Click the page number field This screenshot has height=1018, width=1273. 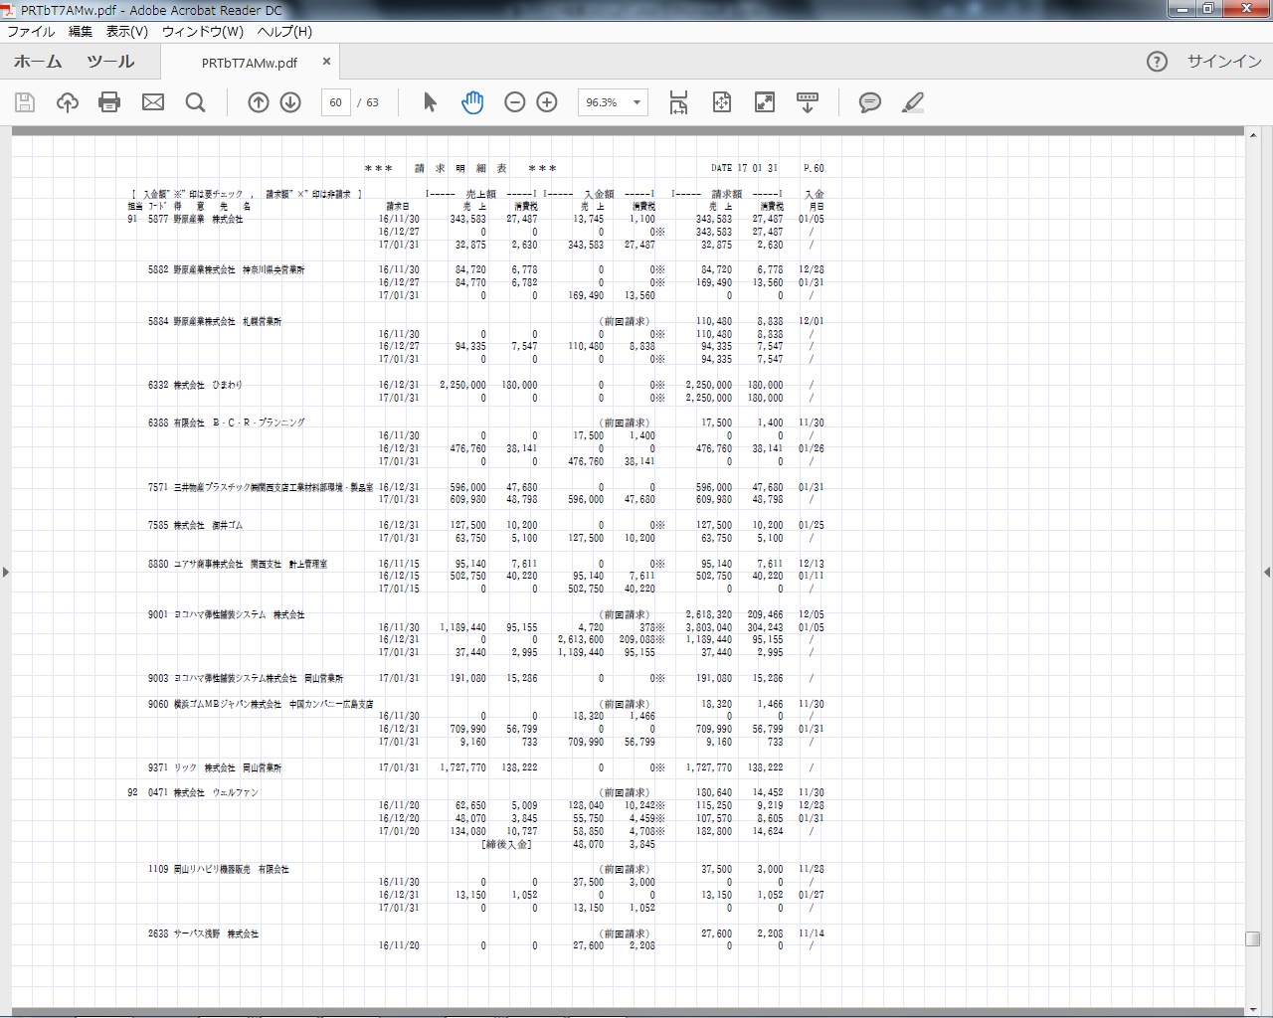click(x=335, y=102)
